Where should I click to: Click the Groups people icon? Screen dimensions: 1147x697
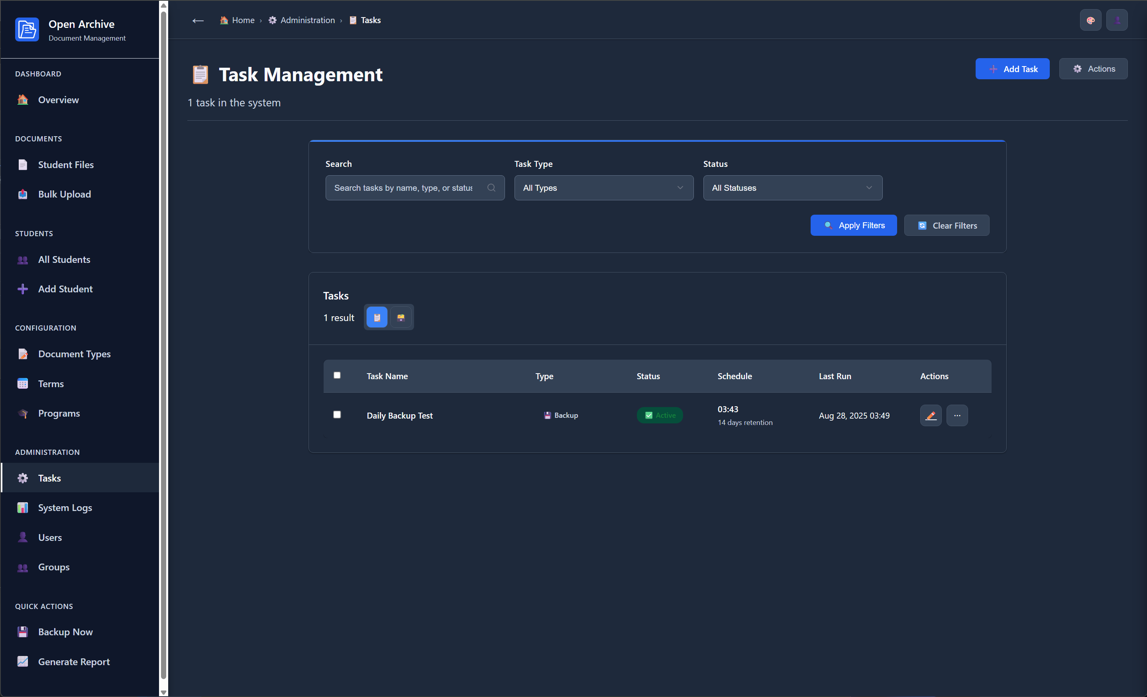[x=22, y=567]
